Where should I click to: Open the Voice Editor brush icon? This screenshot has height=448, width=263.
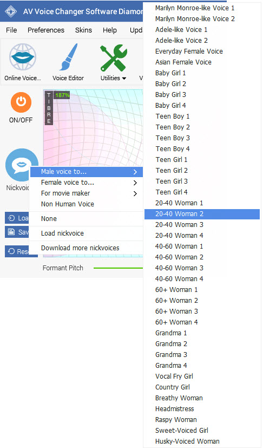point(69,57)
